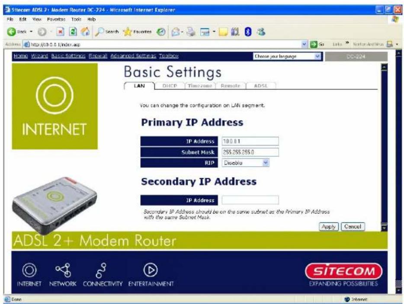Screen dimensions: 404x304
Task: Open the Edit menu
Action: tap(22, 19)
